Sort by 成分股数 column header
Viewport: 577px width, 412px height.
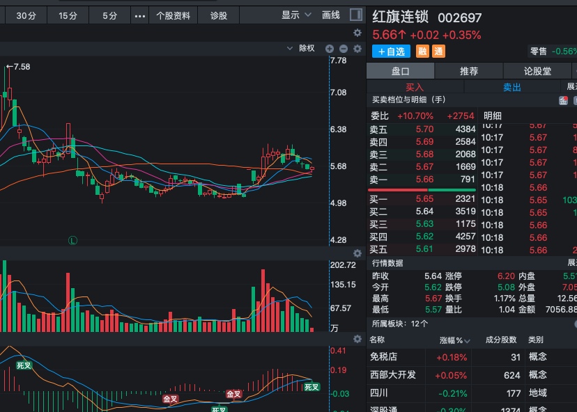[501, 340]
